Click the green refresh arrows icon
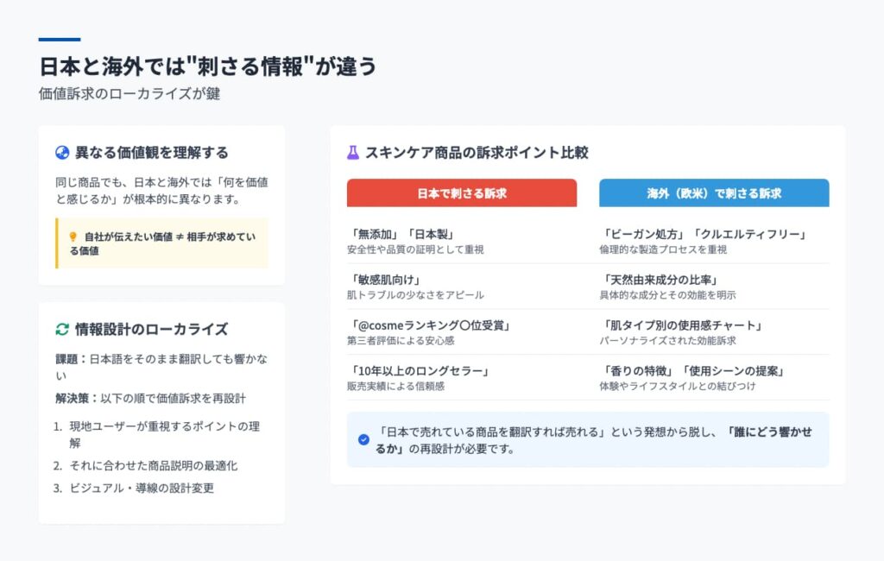The height and width of the screenshot is (561, 884). pos(62,330)
